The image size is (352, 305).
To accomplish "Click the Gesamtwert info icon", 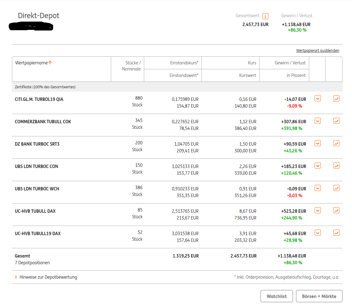I will click(265, 16).
